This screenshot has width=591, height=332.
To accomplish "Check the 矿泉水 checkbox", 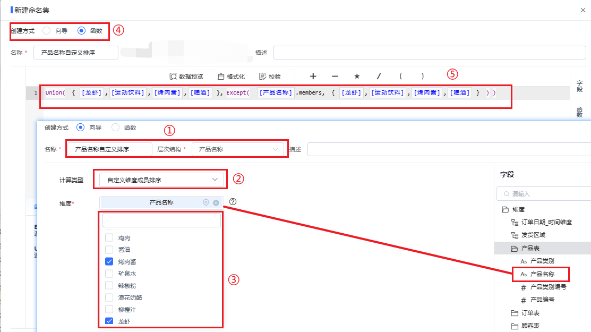I will (x=109, y=273).
